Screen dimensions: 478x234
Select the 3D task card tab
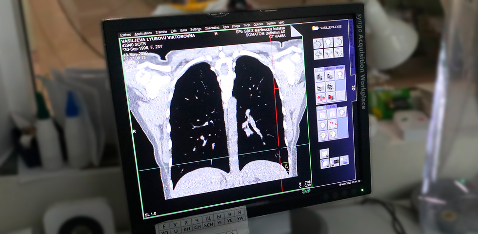353,88
